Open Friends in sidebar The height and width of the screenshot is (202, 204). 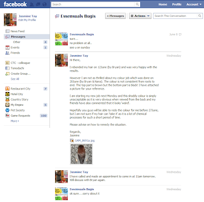click(x=15, y=53)
